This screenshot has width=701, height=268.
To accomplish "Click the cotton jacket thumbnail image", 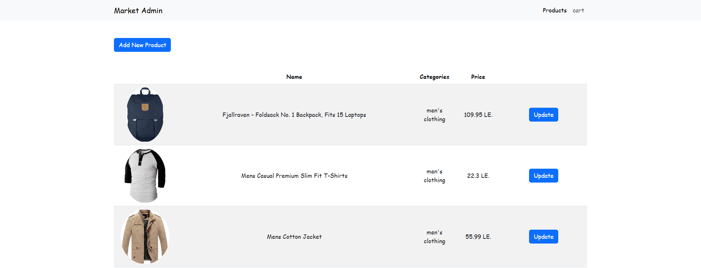I will pos(145,237).
